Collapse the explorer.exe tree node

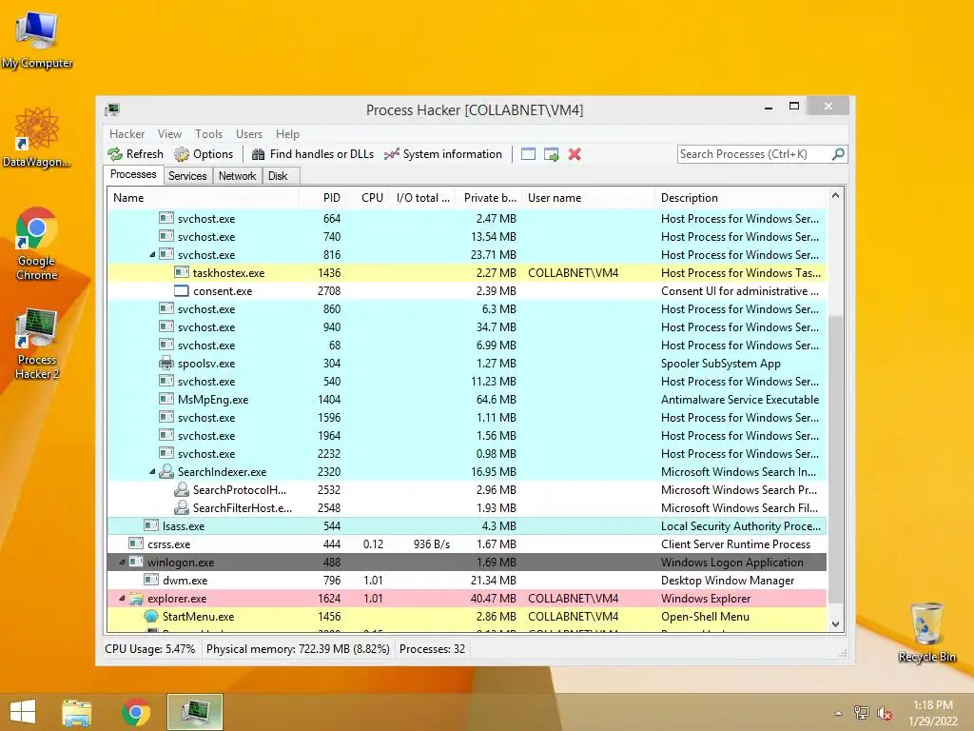123,599
